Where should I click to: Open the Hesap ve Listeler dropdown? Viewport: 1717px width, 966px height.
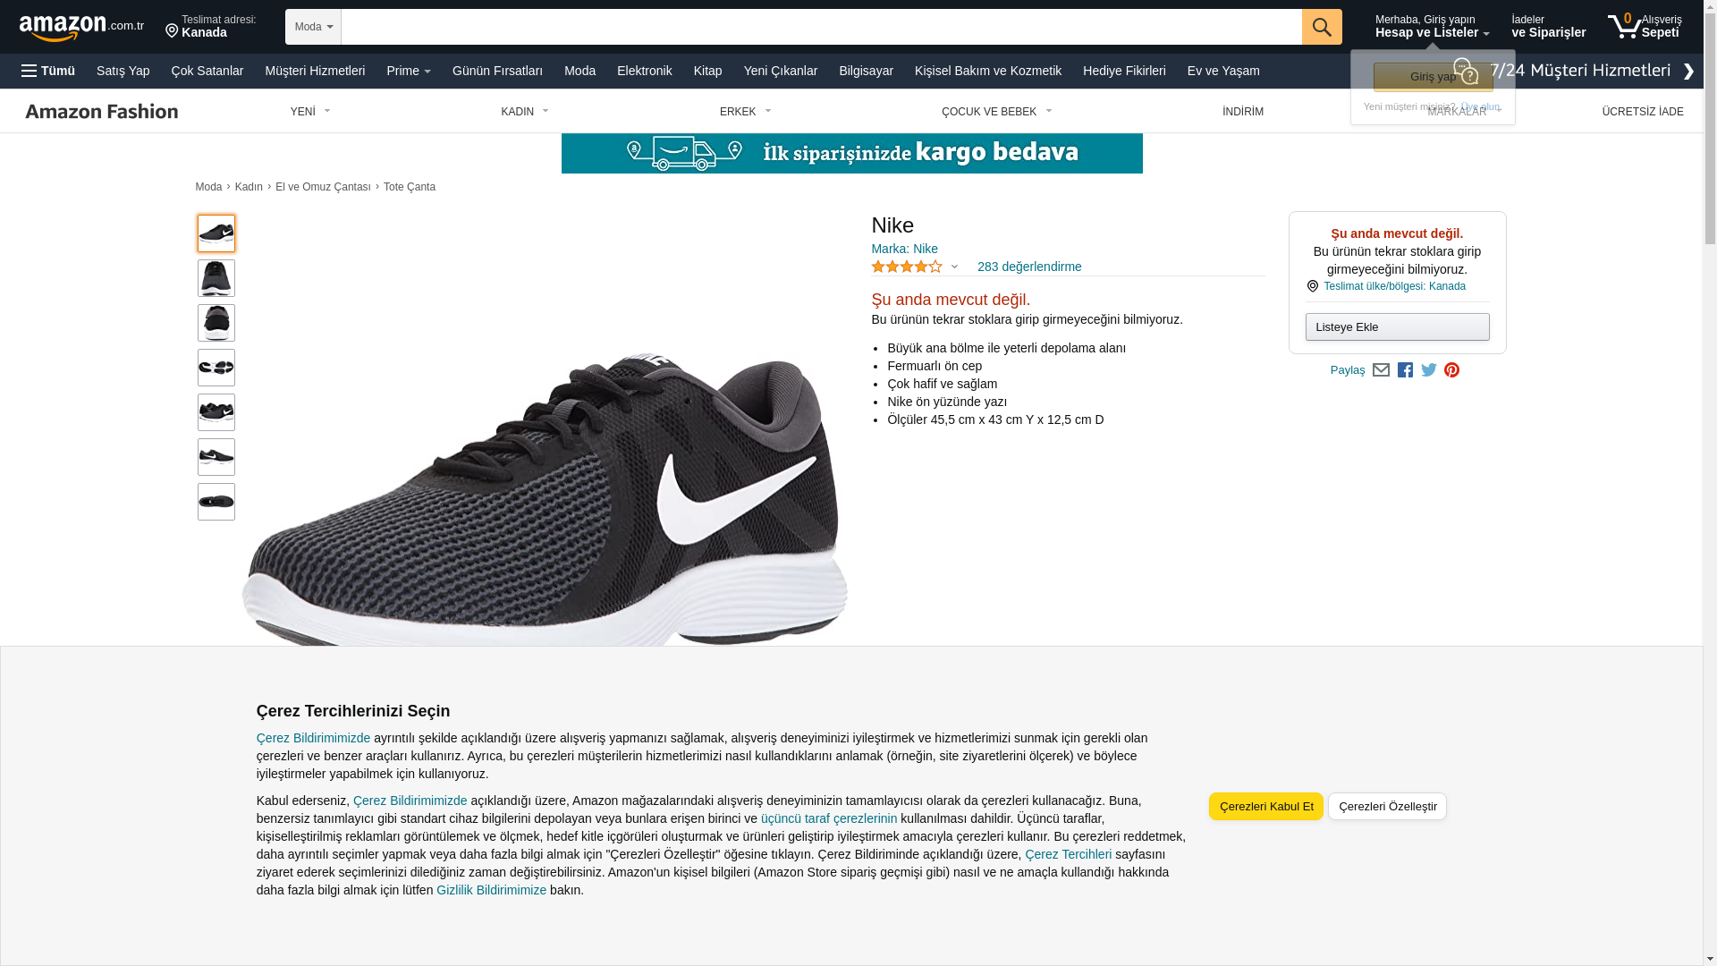coord(1432,26)
